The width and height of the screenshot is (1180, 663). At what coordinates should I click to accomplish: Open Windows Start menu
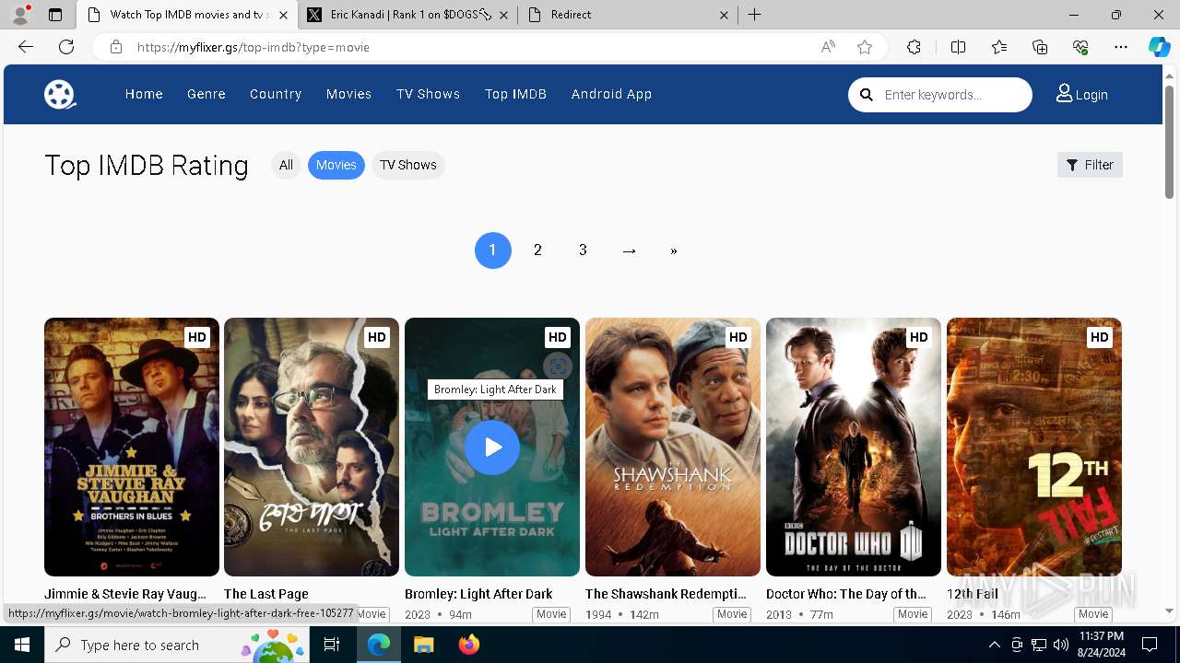click(22, 645)
